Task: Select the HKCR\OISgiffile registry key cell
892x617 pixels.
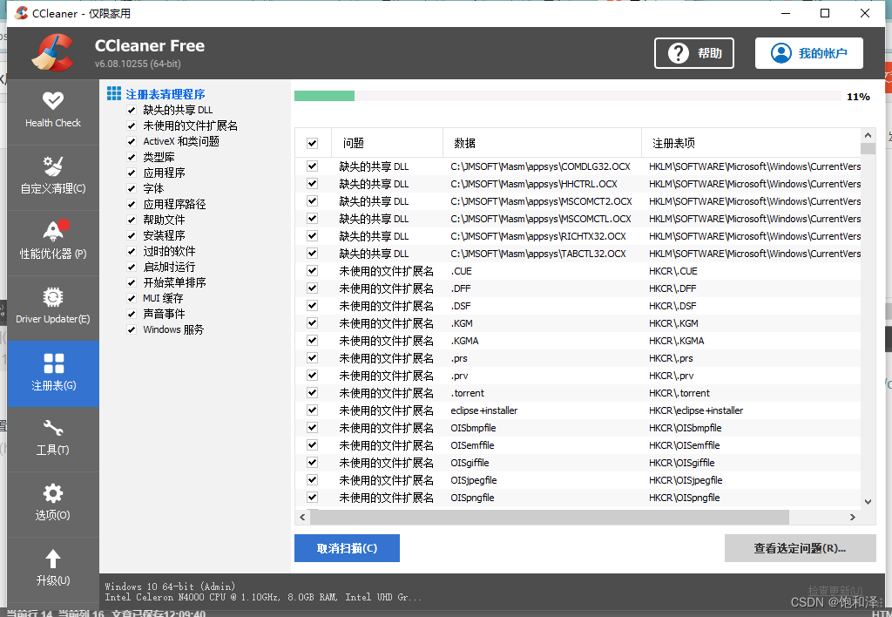Action: (681, 463)
